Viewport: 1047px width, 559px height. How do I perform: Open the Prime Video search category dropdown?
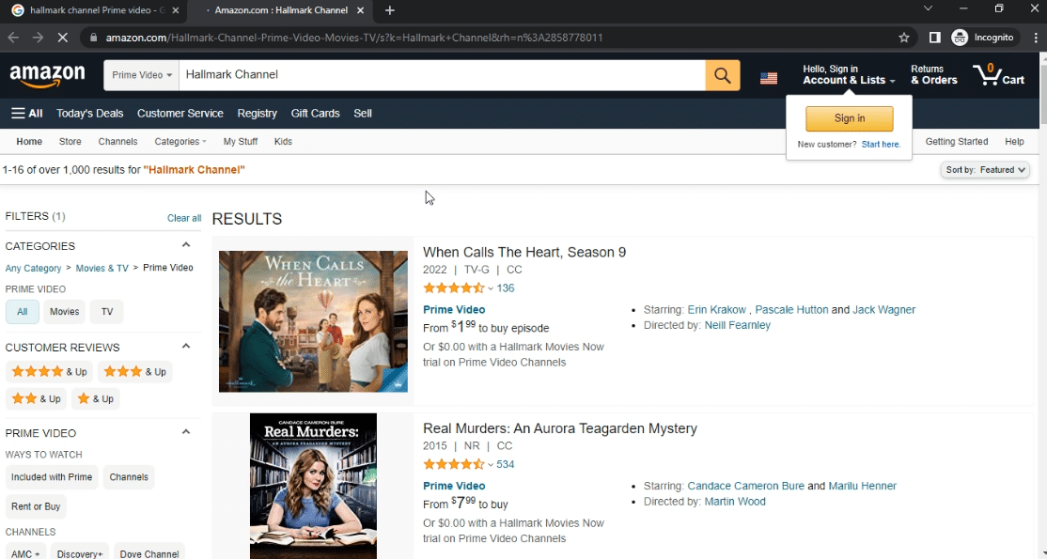(x=142, y=75)
